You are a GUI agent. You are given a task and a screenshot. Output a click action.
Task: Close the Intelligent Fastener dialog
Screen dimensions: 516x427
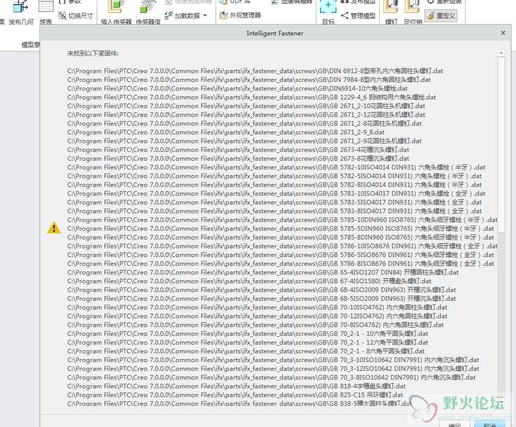(503, 33)
